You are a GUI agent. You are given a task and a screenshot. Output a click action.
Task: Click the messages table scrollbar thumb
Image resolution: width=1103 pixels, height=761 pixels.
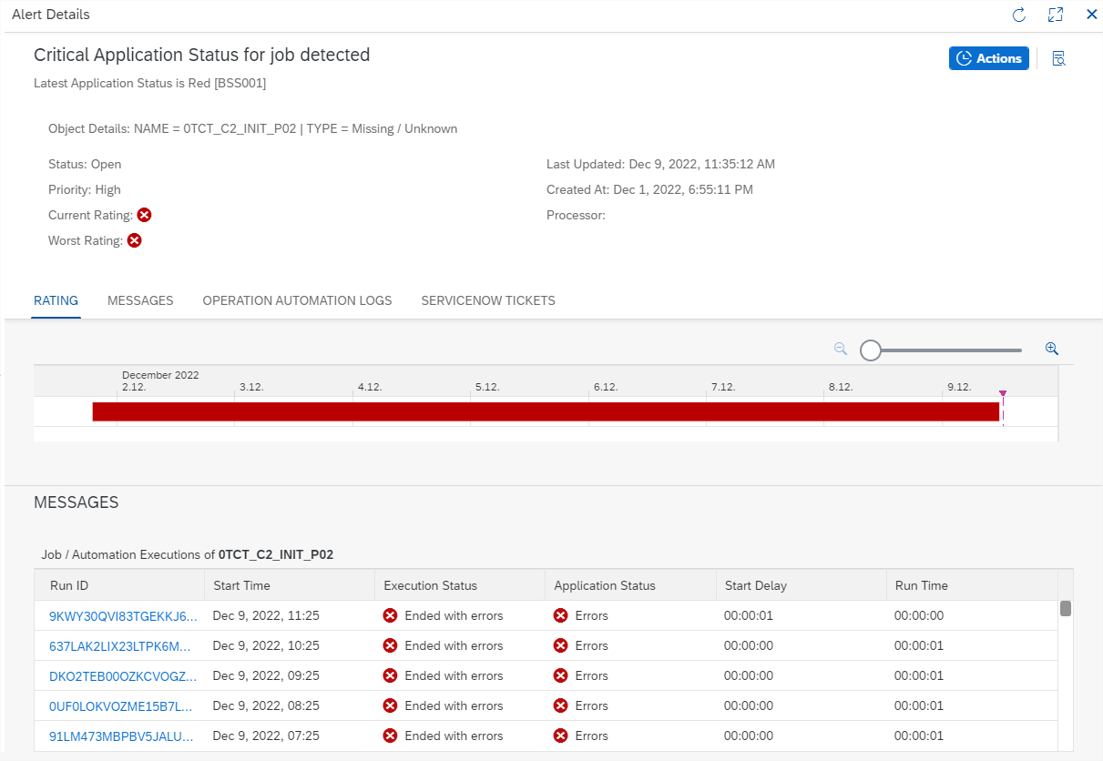click(1065, 609)
